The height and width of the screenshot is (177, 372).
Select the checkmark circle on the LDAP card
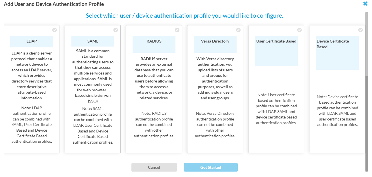tap(54, 30)
